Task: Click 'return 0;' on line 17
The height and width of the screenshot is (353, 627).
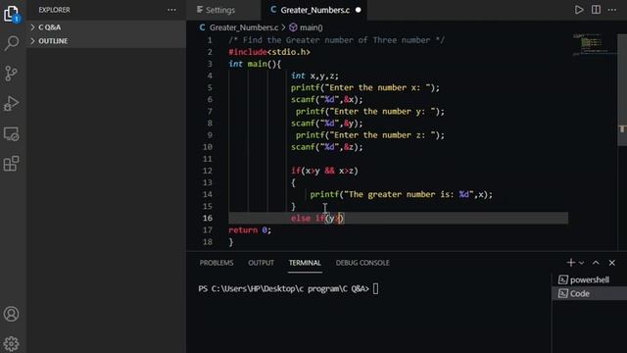Action: pyautogui.click(x=250, y=230)
